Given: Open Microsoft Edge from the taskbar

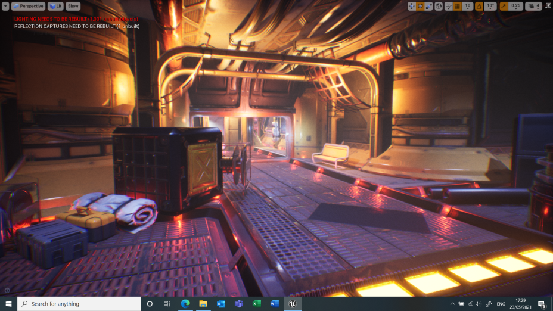Looking at the screenshot, I should 185,304.
